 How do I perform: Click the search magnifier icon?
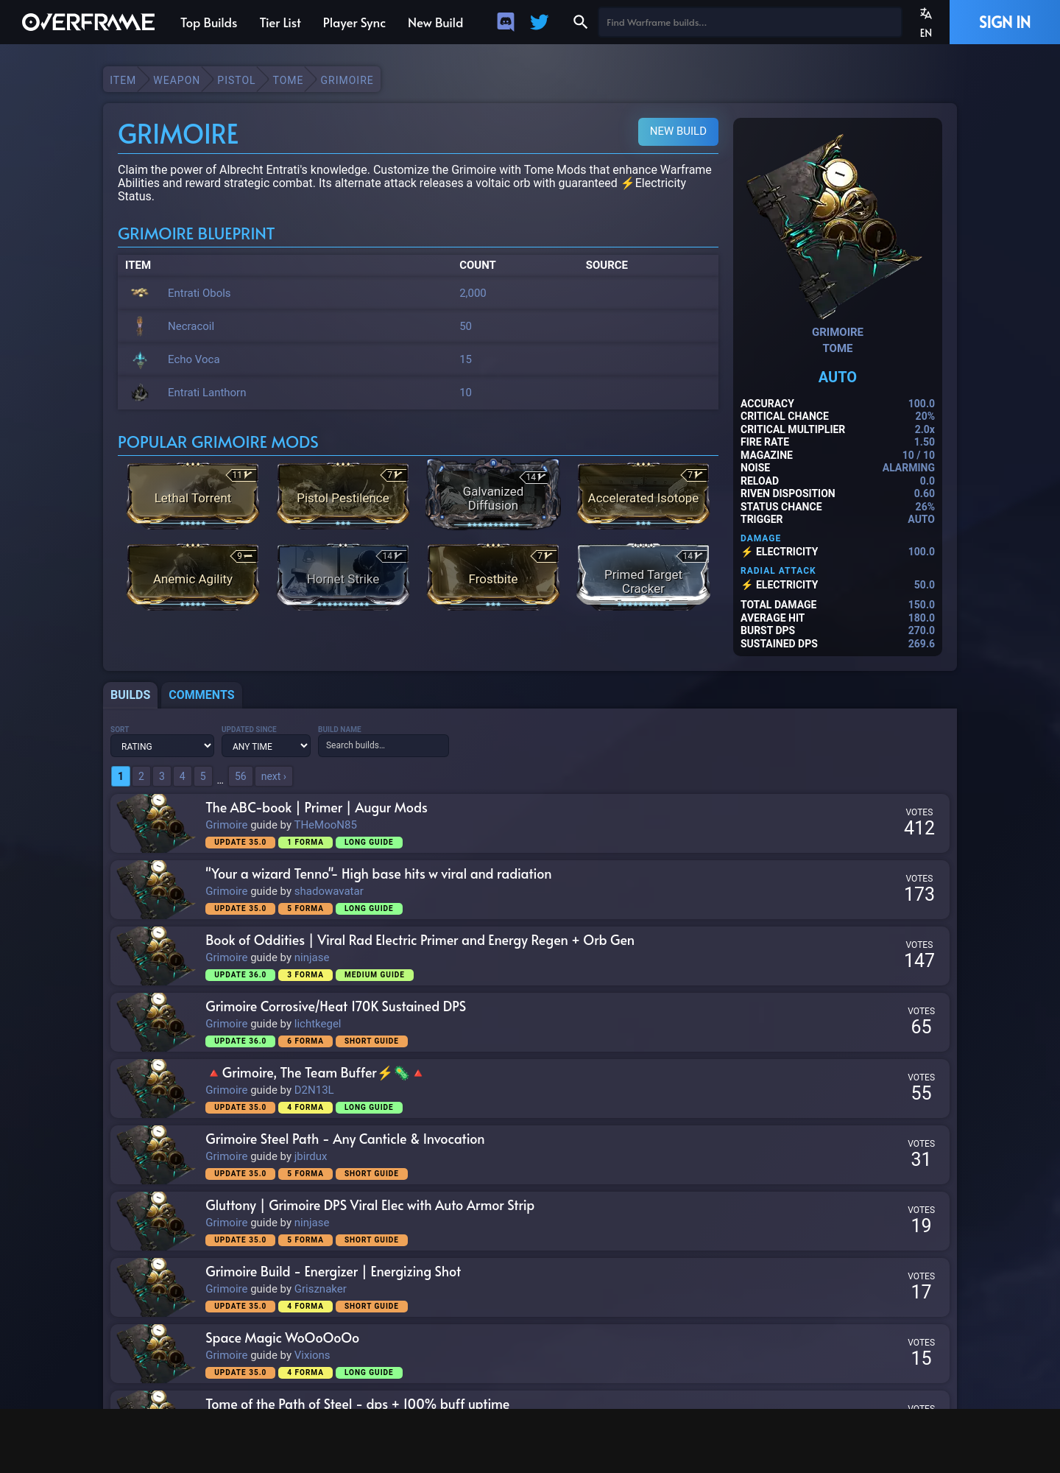(x=580, y=22)
